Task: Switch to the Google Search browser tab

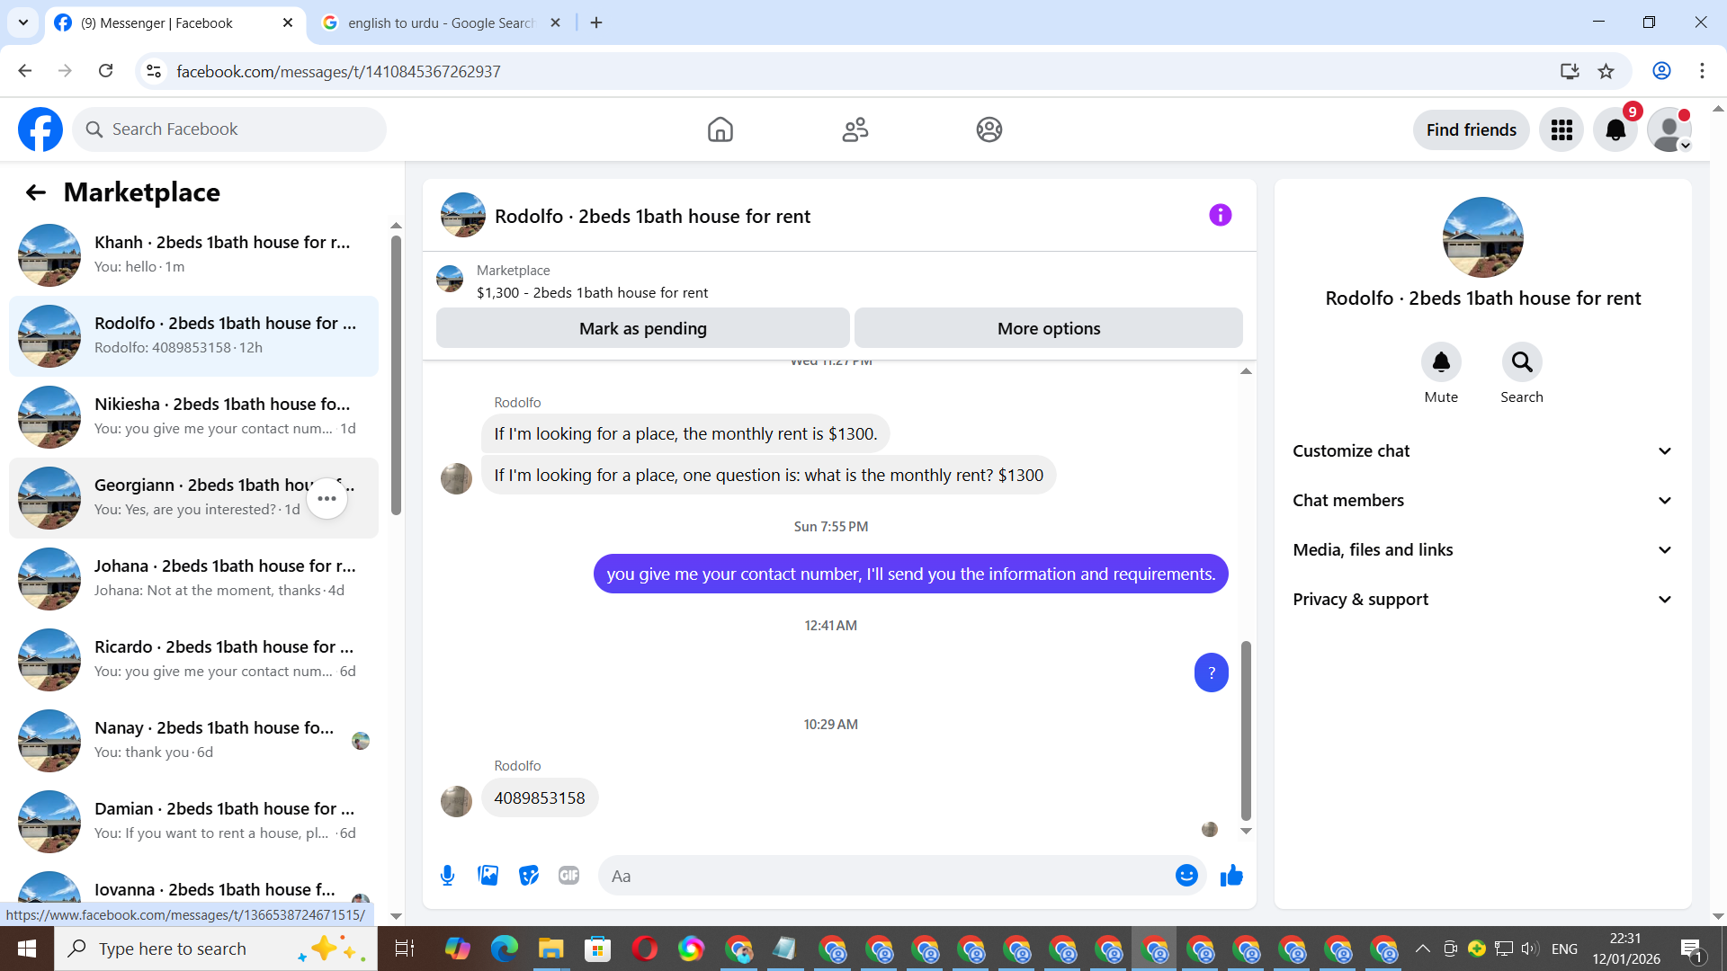Action: (441, 23)
